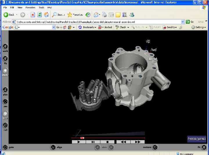209x155 pixels.
Task: Choose the pan navigation tool
Action: (5, 102)
